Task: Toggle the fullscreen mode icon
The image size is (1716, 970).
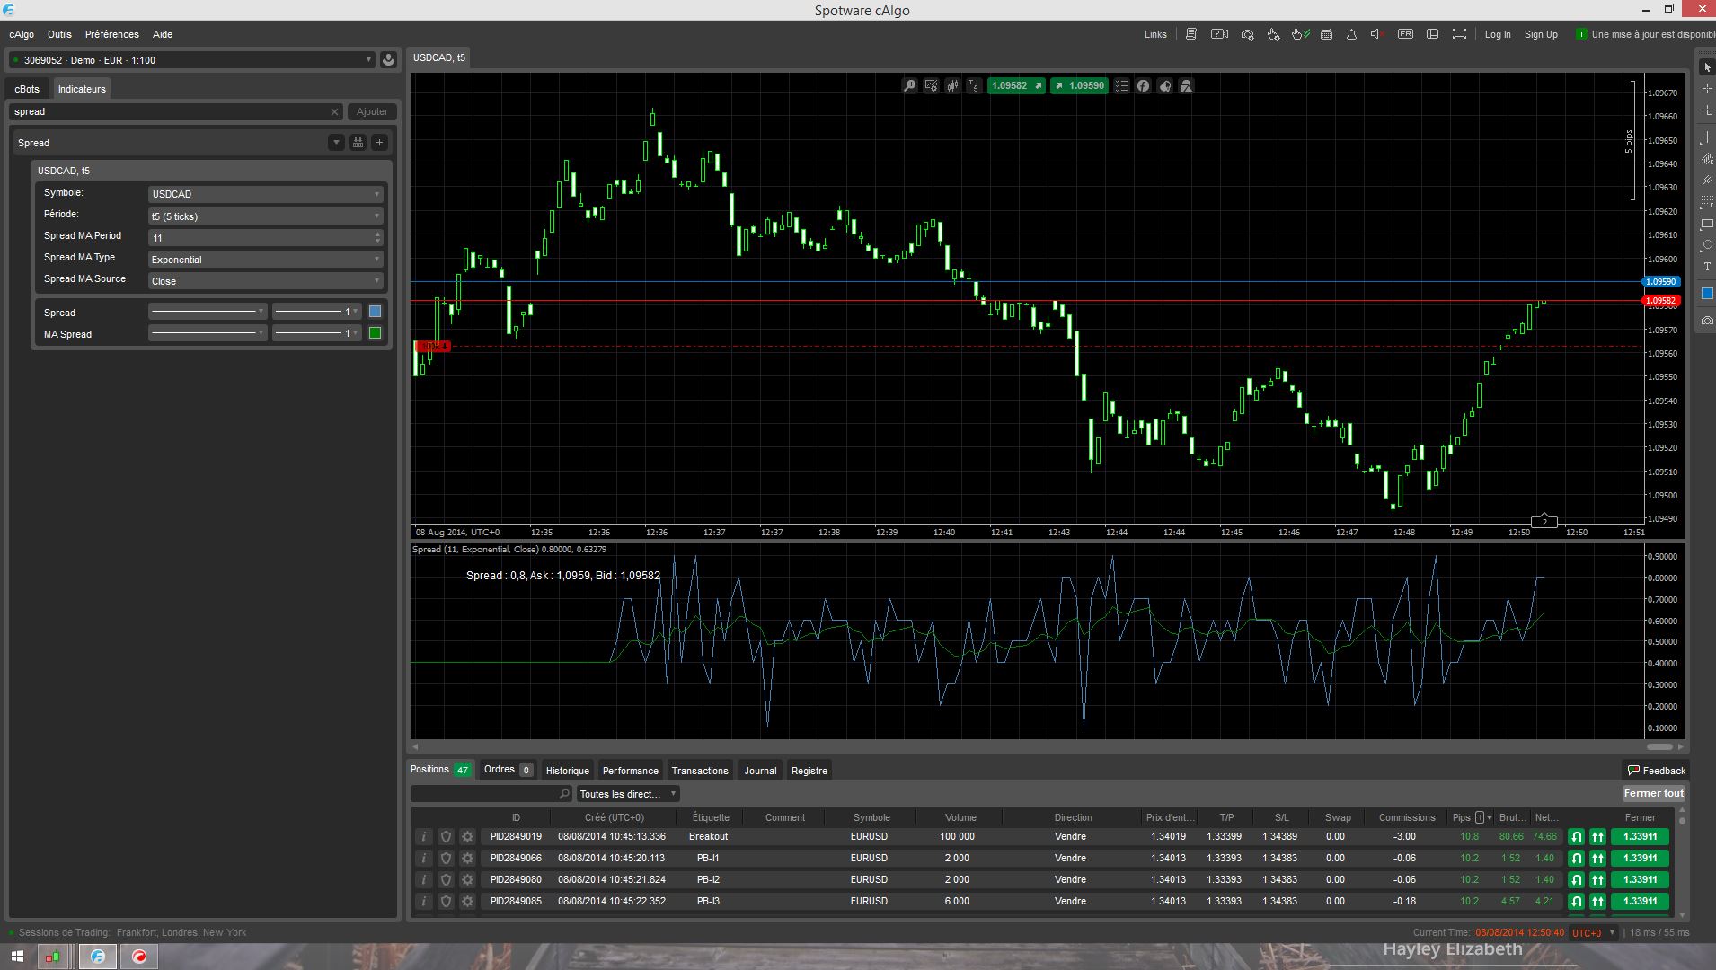Action: click(x=1459, y=34)
